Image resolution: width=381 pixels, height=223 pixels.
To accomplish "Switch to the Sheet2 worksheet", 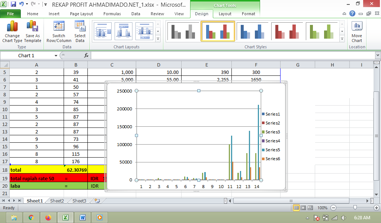I will coord(57,200).
